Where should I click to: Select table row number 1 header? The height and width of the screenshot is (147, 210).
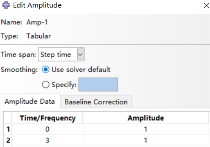(x=8, y=129)
